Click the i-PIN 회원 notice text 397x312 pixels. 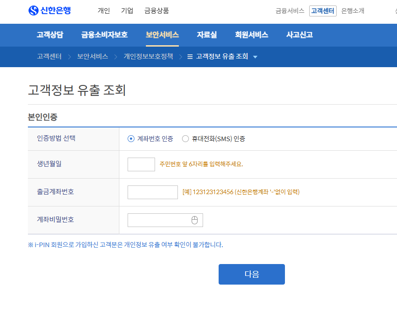click(126, 245)
